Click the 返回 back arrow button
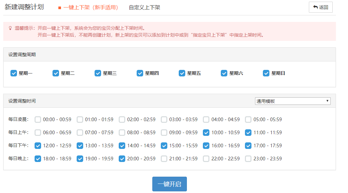This screenshot has height=193, width=348. pyautogui.click(x=320, y=7)
